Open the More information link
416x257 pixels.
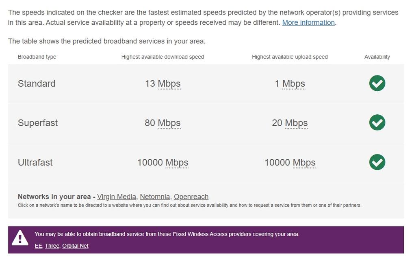pos(308,22)
